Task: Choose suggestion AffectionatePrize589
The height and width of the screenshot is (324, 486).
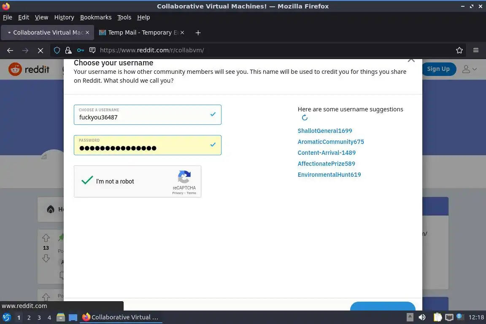Action: click(x=327, y=164)
